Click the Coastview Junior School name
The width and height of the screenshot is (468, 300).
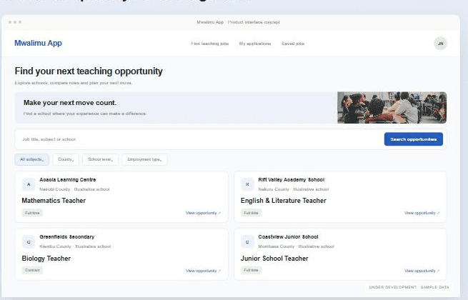289,236
